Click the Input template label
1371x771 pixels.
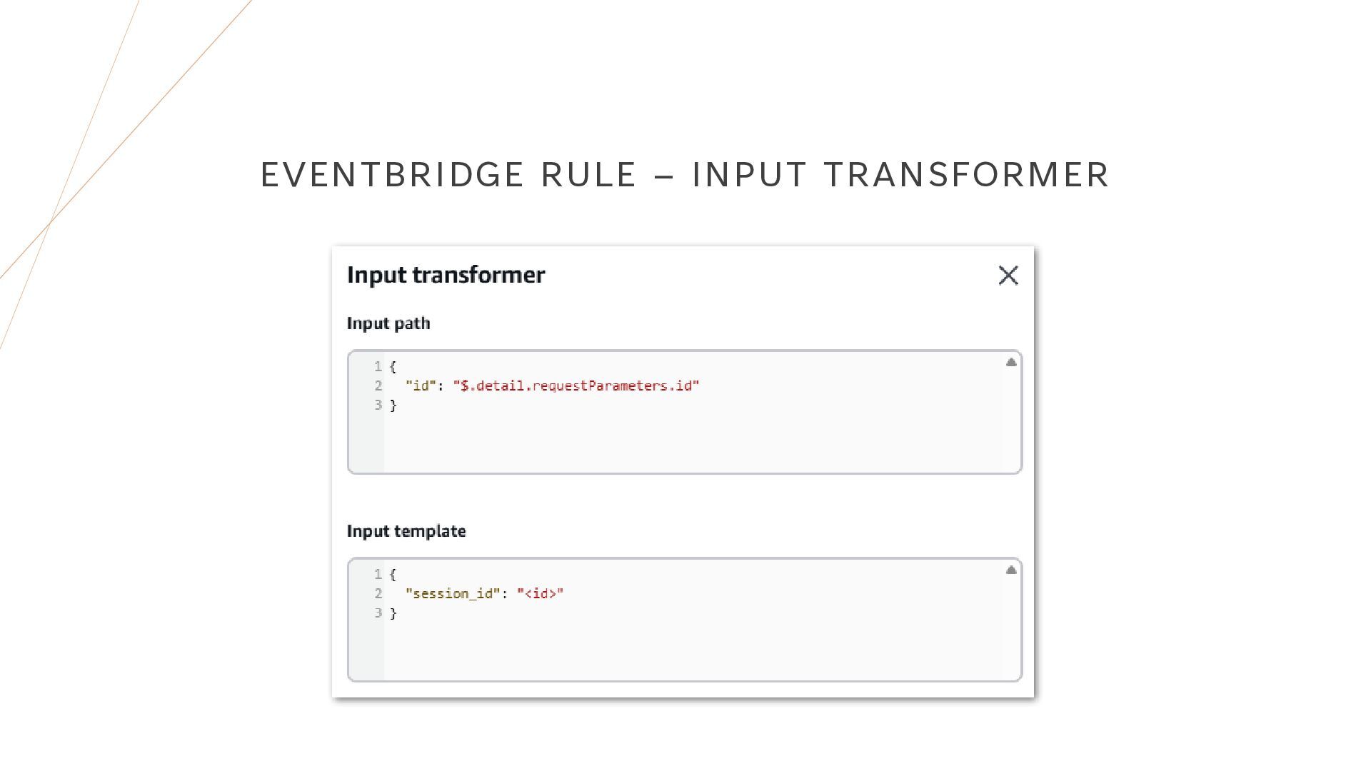click(x=406, y=531)
